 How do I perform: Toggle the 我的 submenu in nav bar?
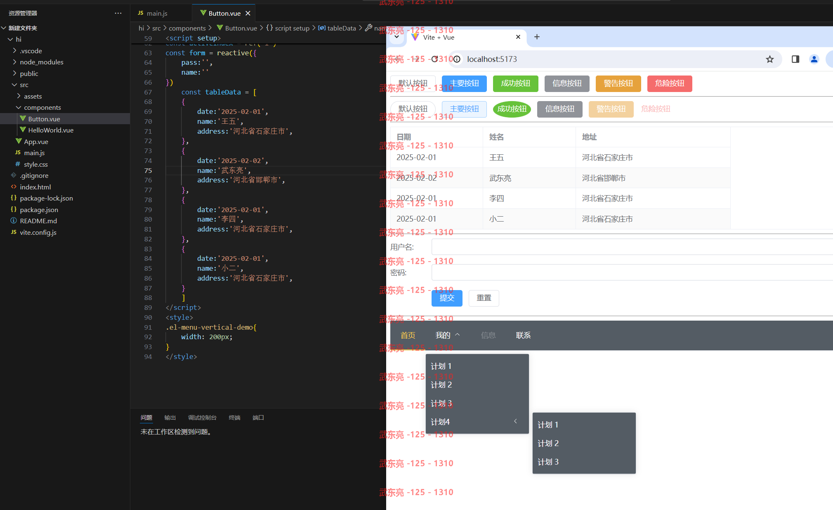pyautogui.click(x=448, y=335)
